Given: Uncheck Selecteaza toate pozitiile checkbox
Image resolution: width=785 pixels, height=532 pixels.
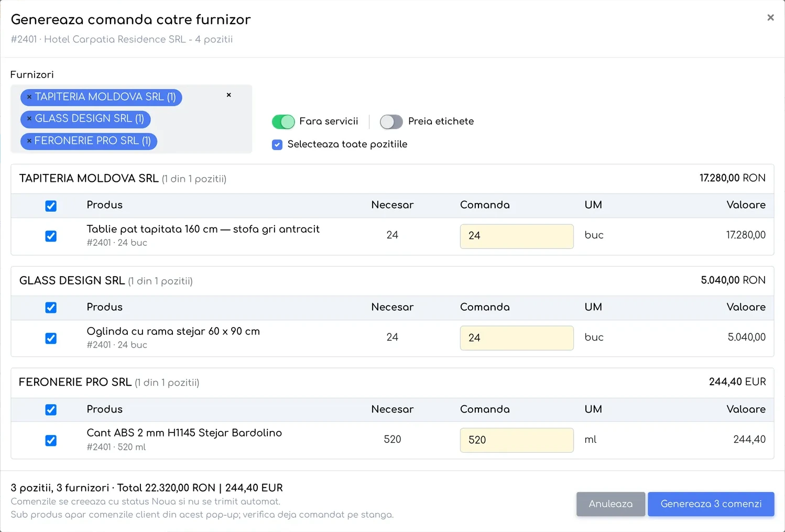Looking at the screenshot, I should [x=277, y=145].
